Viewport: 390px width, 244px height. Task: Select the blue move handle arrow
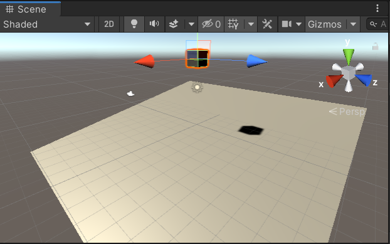click(x=256, y=61)
